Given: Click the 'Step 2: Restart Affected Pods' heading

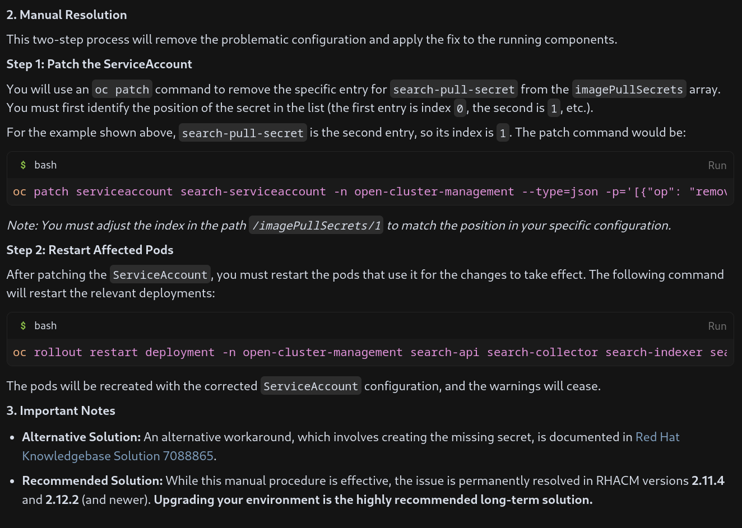Looking at the screenshot, I should click(x=90, y=250).
